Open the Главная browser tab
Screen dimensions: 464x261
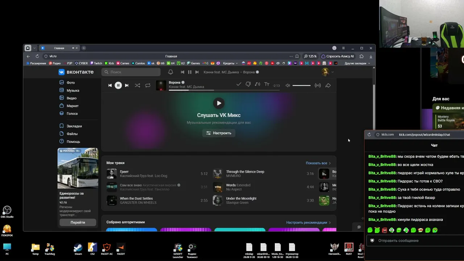(59, 48)
